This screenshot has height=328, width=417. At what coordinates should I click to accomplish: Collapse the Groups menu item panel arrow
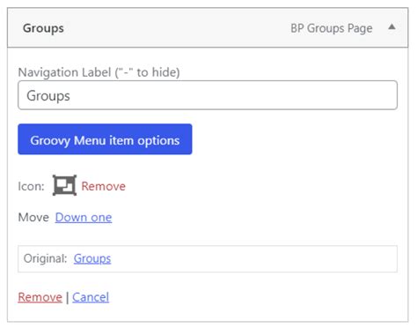(x=391, y=27)
